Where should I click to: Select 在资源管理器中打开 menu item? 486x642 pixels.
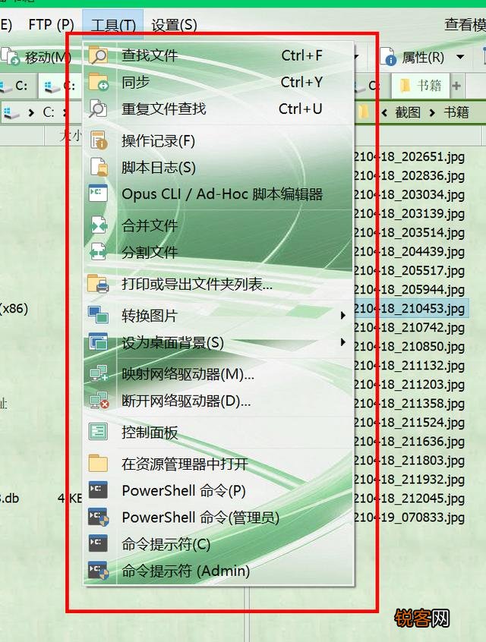click(219, 464)
